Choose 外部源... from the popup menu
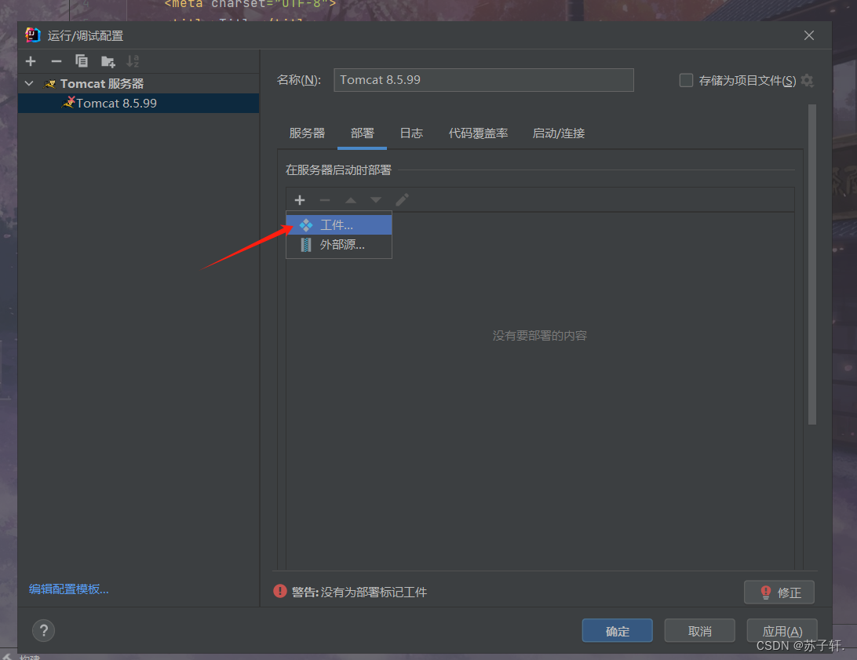This screenshot has width=857, height=660. coord(339,245)
